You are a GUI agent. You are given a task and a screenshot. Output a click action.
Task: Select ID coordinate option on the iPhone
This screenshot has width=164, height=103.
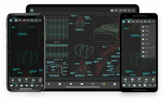tap(33, 80)
